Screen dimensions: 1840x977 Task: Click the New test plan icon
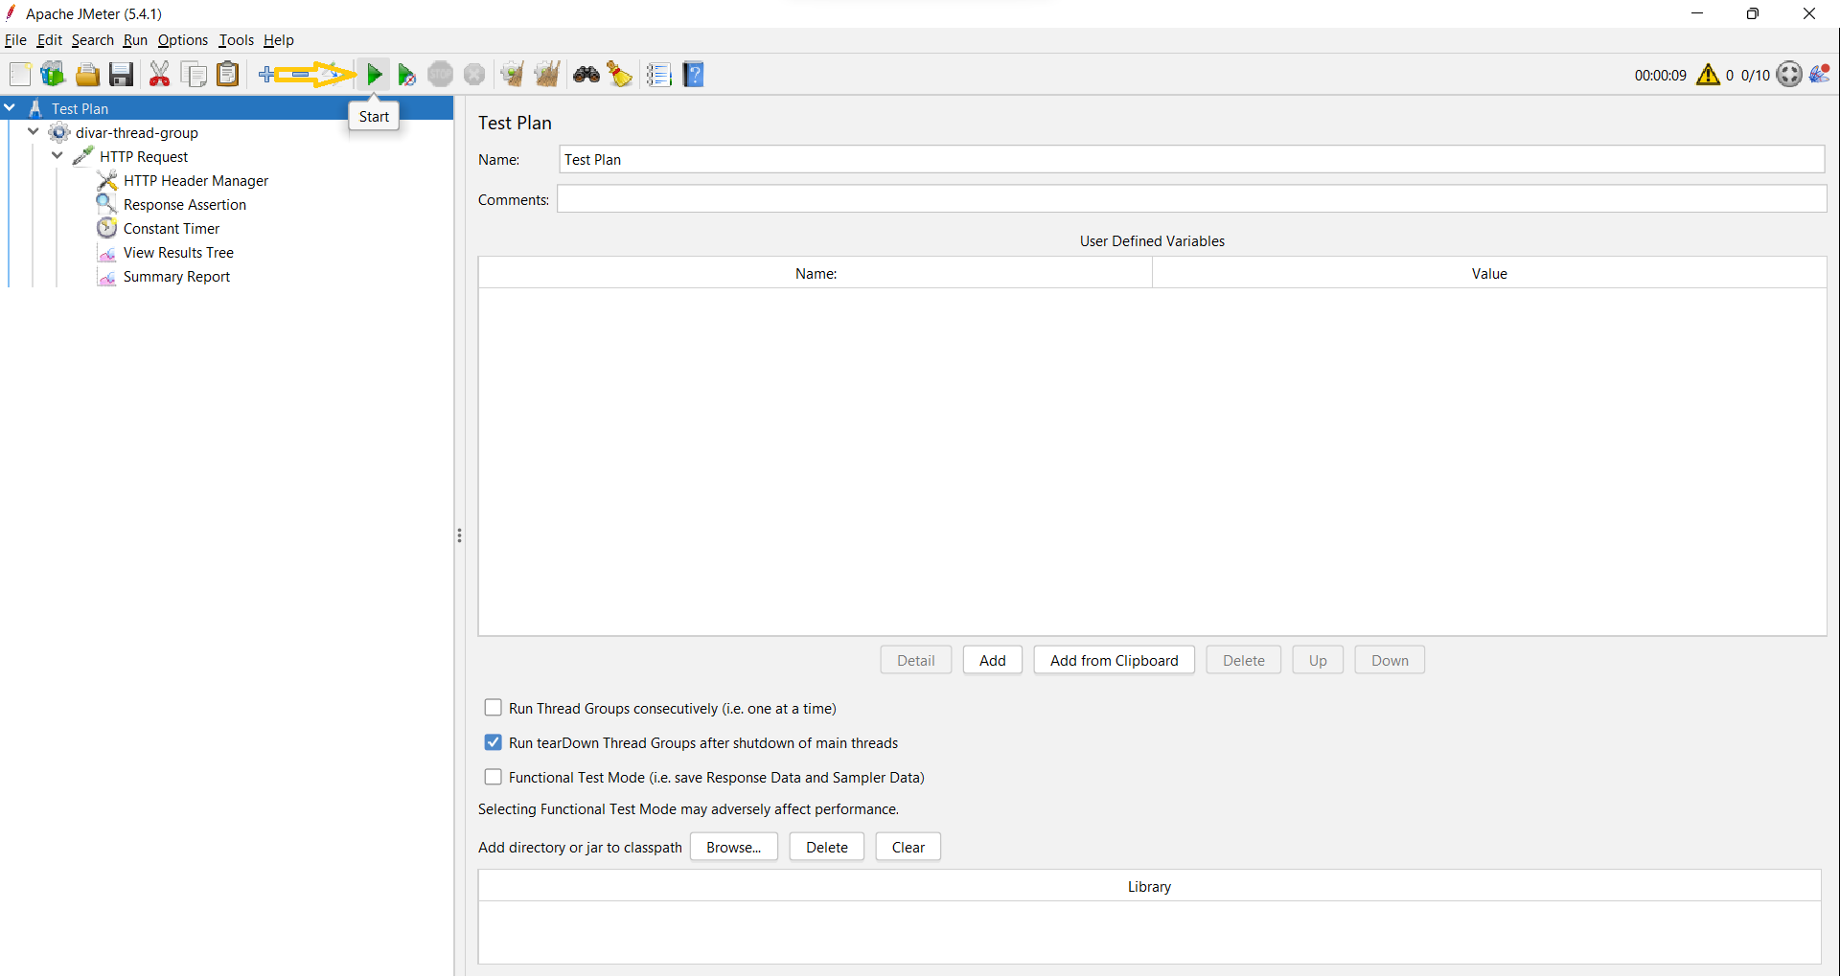pos(20,75)
